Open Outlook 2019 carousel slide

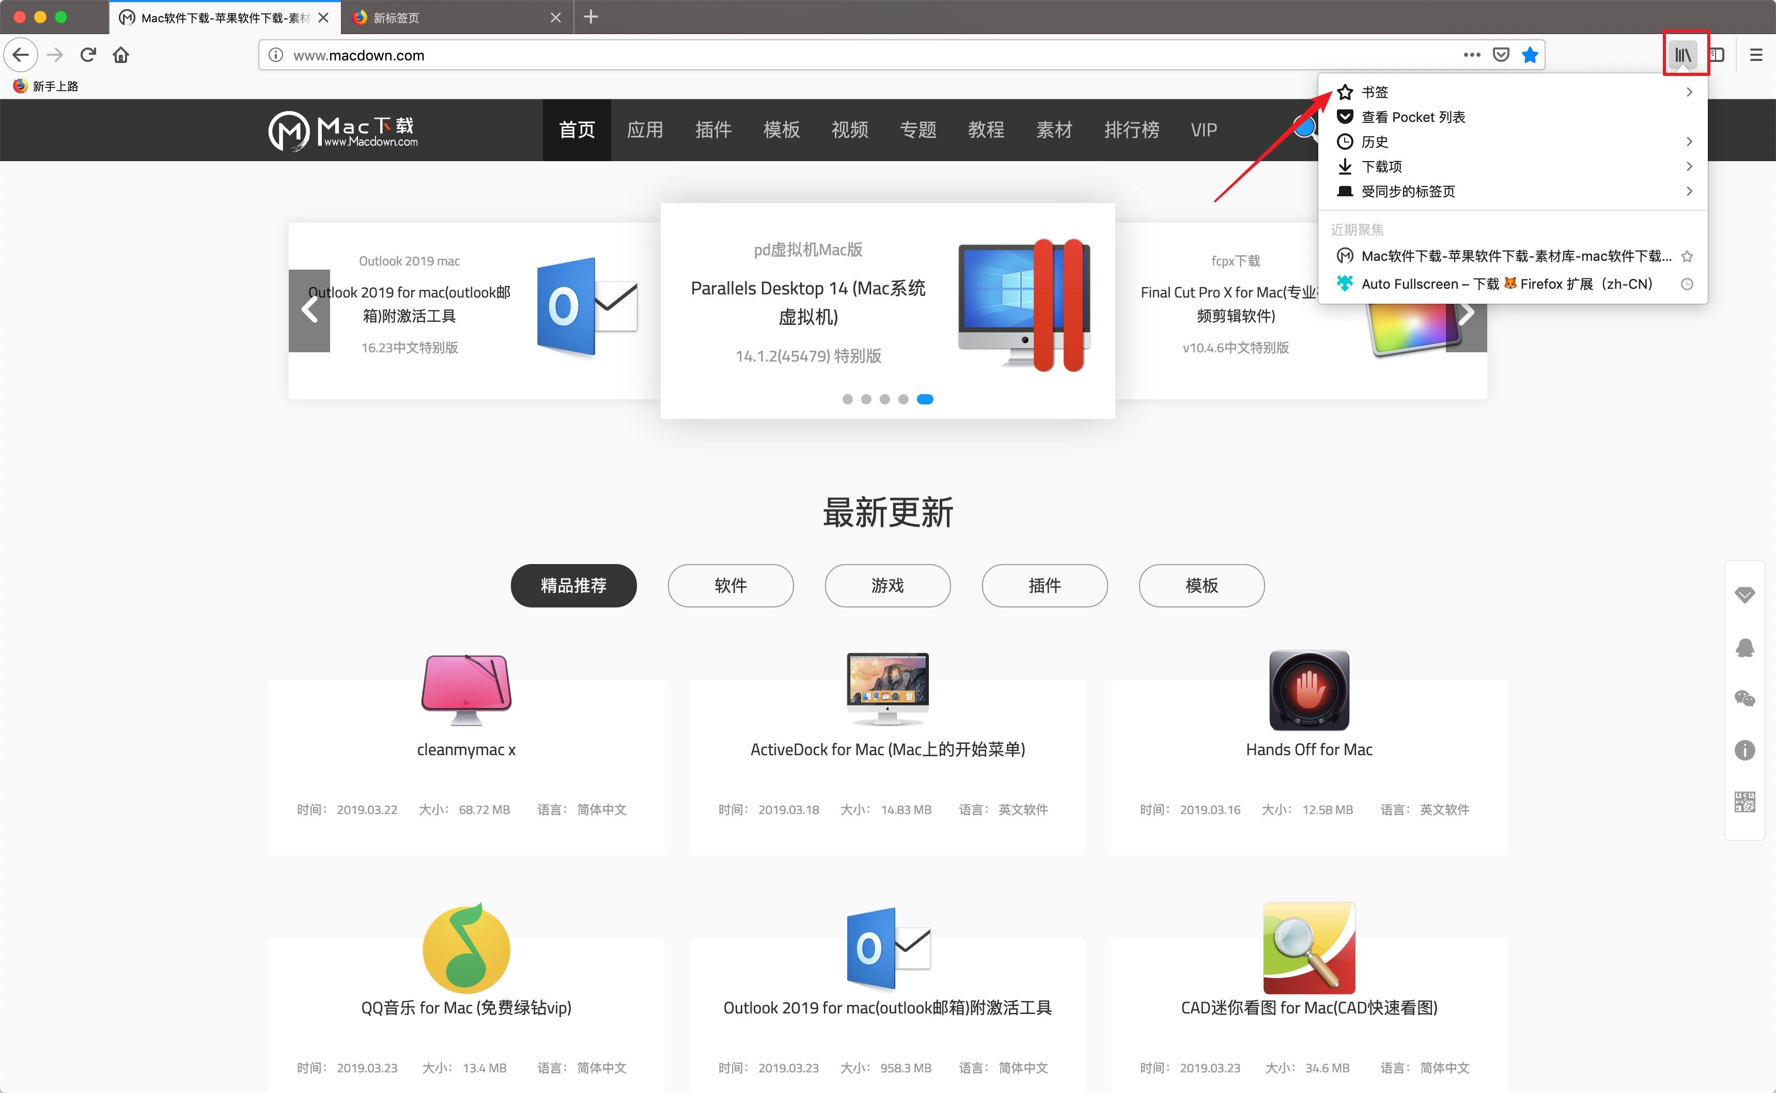click(x=474, y=311)
